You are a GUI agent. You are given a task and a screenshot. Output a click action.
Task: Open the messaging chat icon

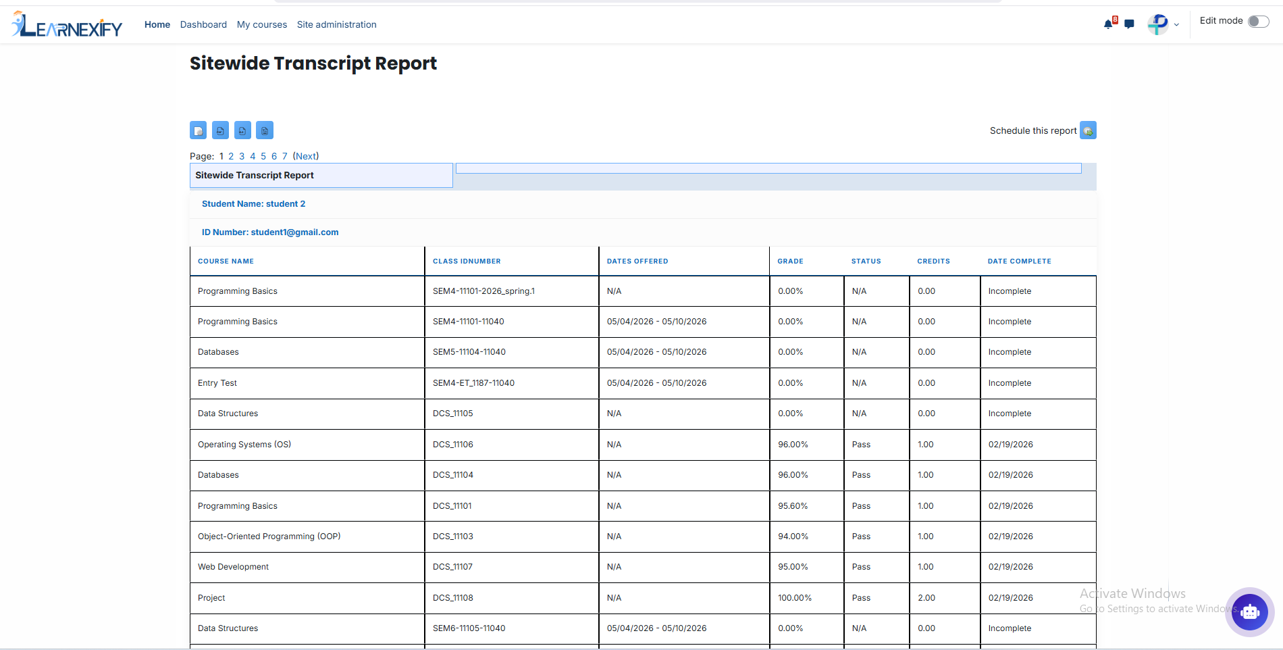click(x=1129, y=24)
